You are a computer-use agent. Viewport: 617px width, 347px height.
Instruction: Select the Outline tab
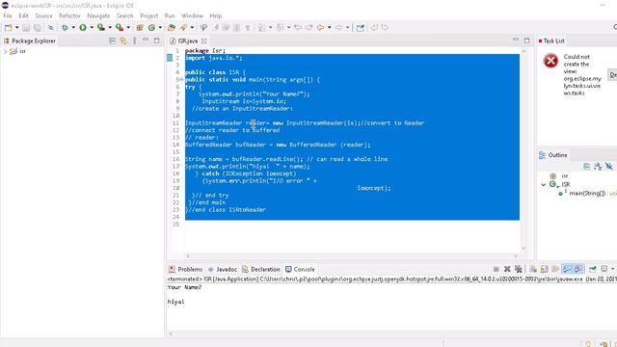click(553, 155)
